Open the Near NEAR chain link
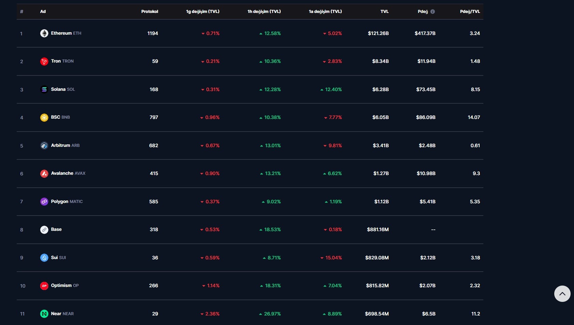 [62, 314]
